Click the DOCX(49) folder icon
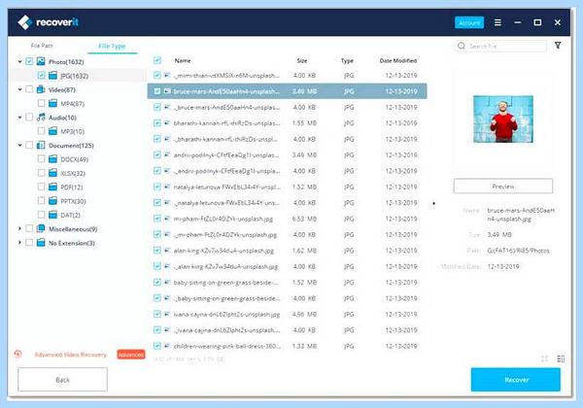 point(52,159)
